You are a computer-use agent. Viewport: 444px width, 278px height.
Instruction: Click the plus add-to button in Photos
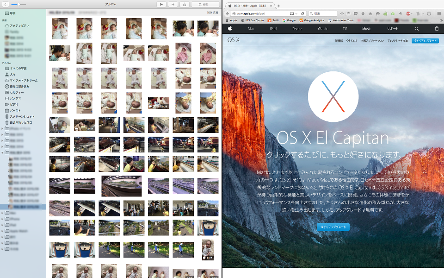pyautogui.click(x=173, y=4)
